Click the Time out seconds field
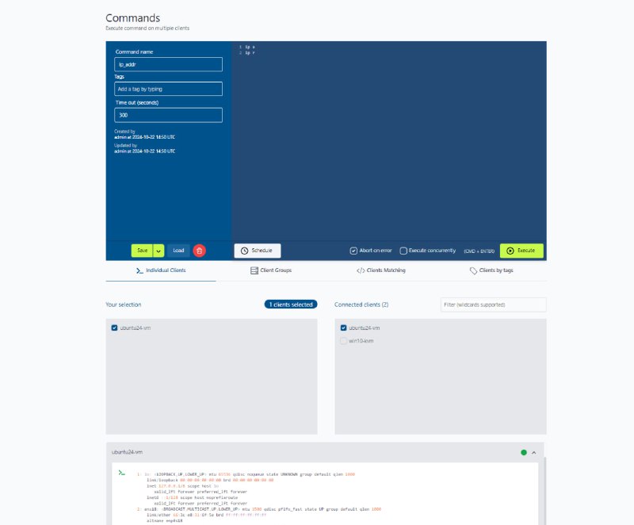Viewport: 634px width, 525px height. [x=168, y=115]
